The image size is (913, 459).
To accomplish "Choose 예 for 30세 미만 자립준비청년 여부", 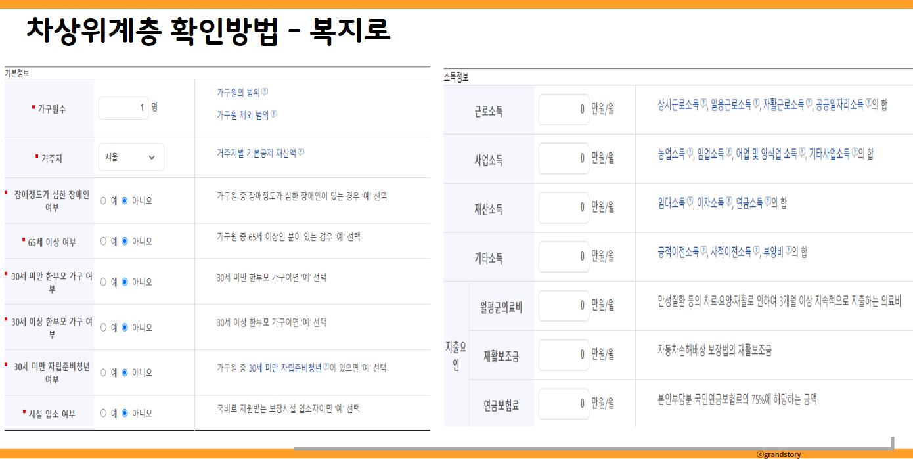I will (103, 373).
